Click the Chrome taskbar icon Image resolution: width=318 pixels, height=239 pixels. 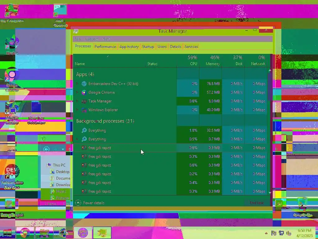(x=25, y=233)
